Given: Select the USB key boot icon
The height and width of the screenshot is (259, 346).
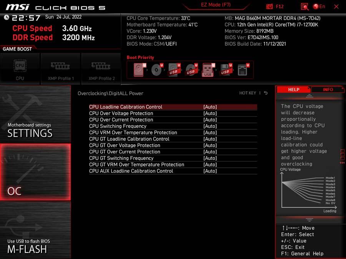Looking at the screenshot, I should click(x=208, y=70).
